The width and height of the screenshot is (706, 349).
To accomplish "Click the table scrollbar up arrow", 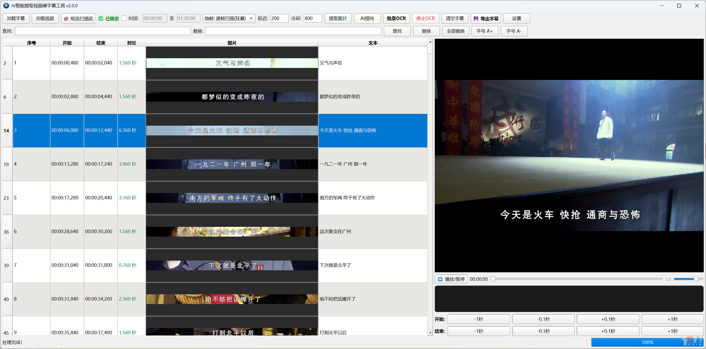I will click(x=430, y=42).
